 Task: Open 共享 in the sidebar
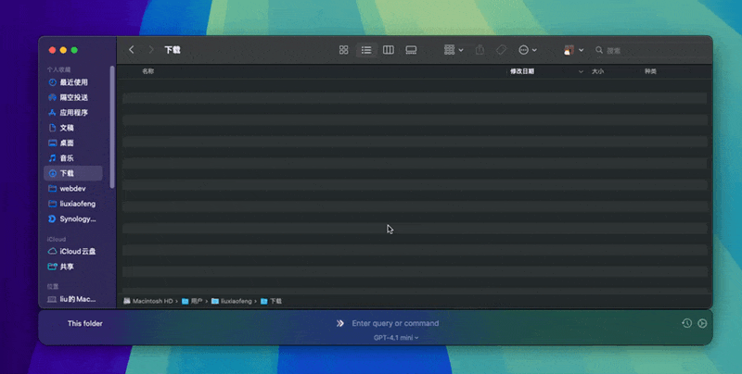73,267
